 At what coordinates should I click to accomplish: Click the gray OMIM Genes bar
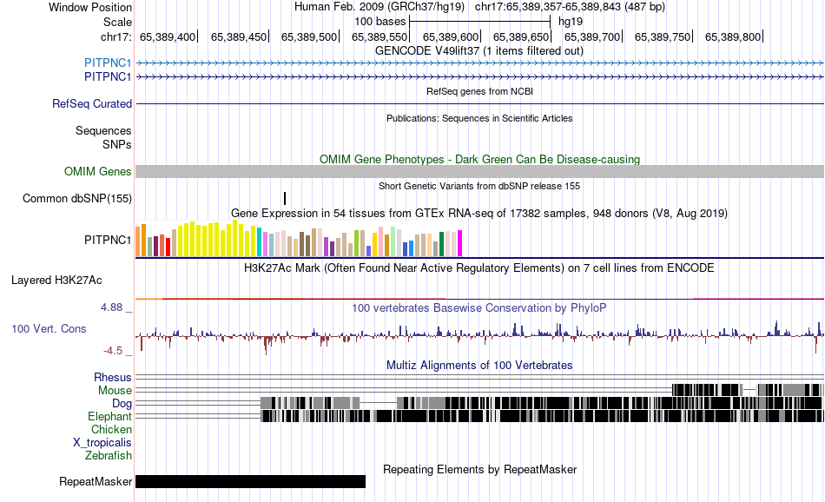point(480,172)
